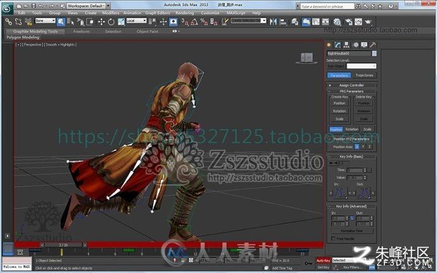Click the object name field in panel
This screenshot has width=437, height=273.
coord(349,53)
